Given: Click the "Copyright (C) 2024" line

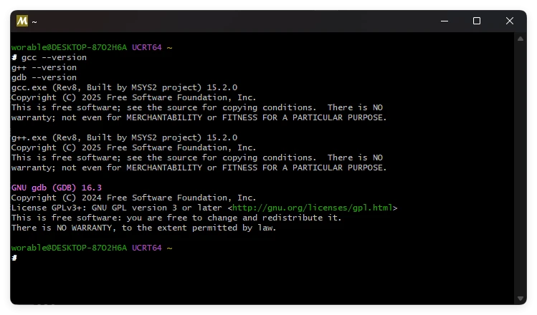Looking at the screenshot, I should (x=133, y=198).
